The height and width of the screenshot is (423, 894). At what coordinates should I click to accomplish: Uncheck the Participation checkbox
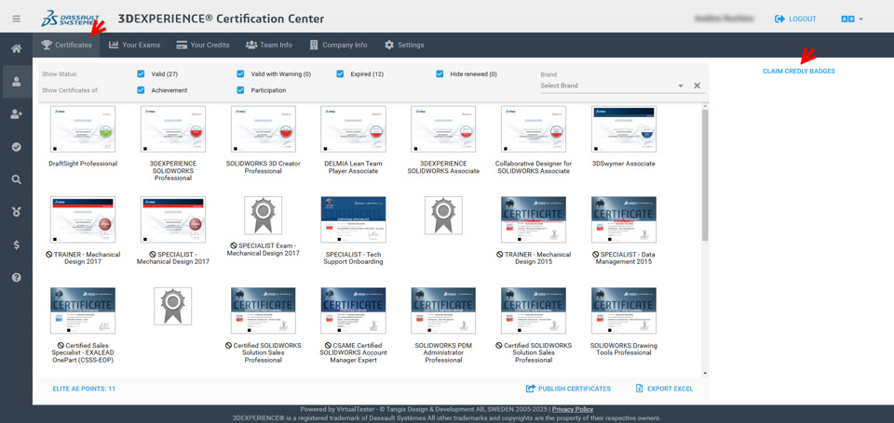(x=240, y=90)
